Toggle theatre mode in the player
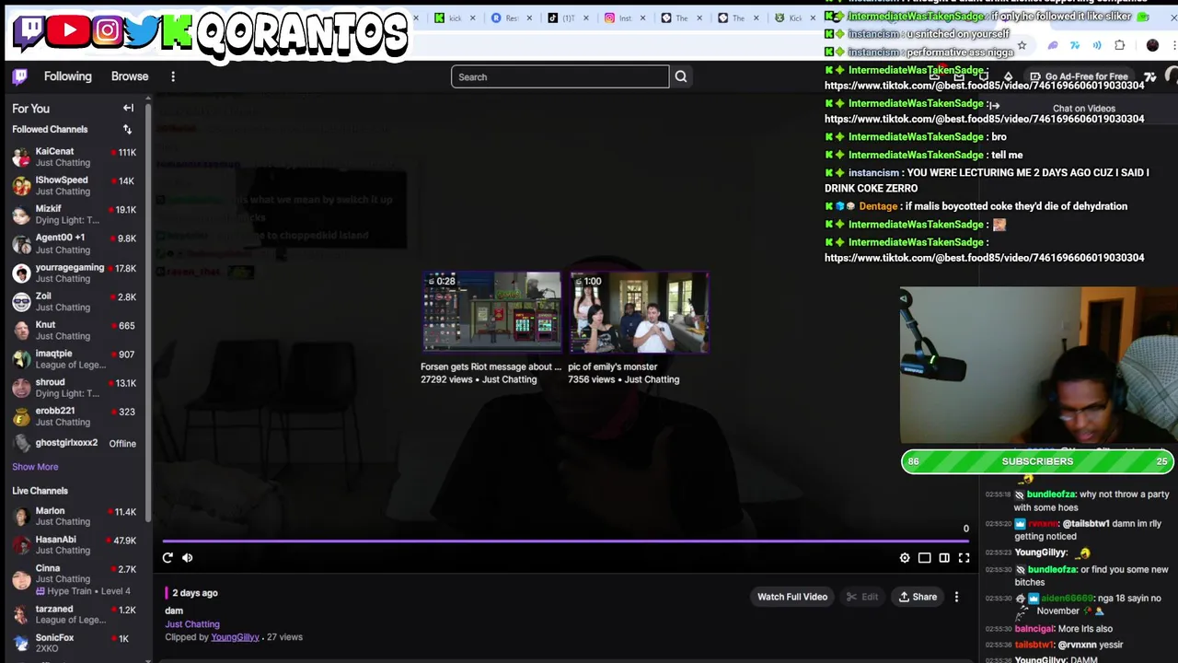Viewport: 1178px width, 663px height. point(944,558)
